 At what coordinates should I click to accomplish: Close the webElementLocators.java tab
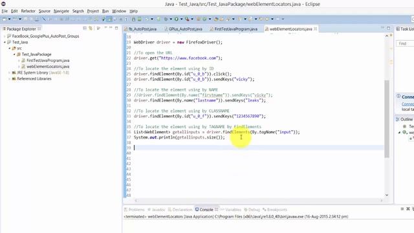[315, 28]
